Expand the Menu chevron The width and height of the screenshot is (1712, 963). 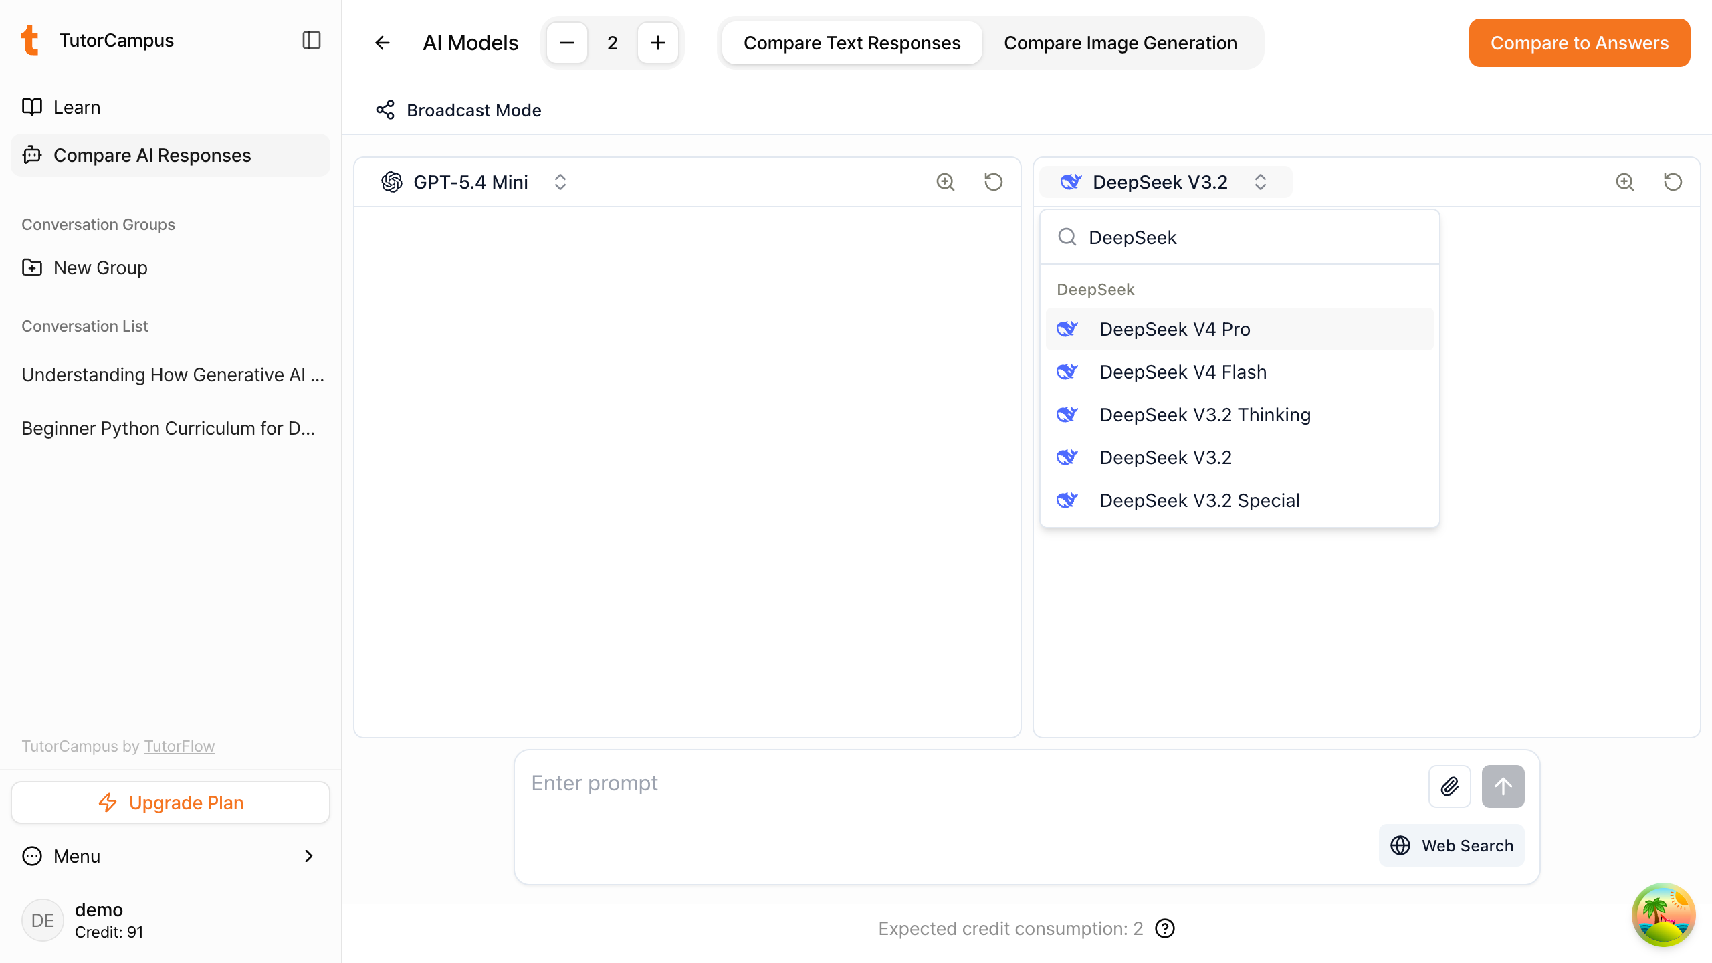309,856
